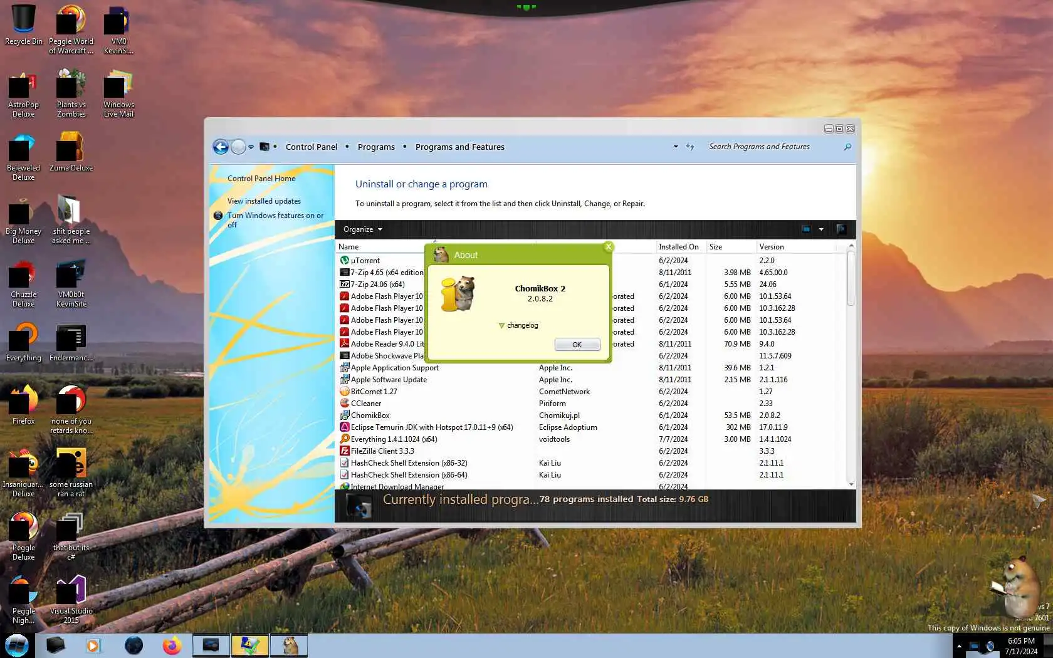Select the Peggle Deluxe desktop shortcut
Screen dimensions: 1053x658
pos(23,536)
